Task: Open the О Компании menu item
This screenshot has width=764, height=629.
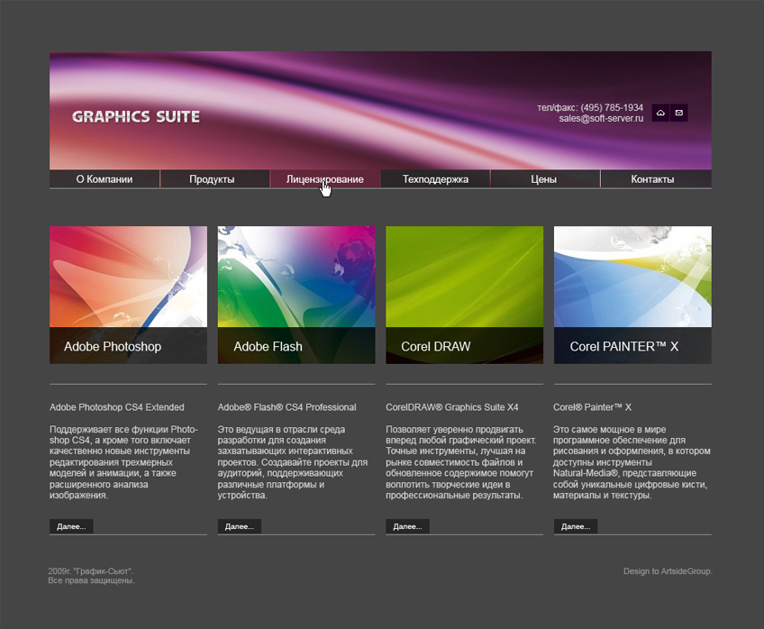Action: pyautogui.click(x=105, y=178)
